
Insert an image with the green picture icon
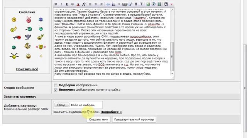148,4
